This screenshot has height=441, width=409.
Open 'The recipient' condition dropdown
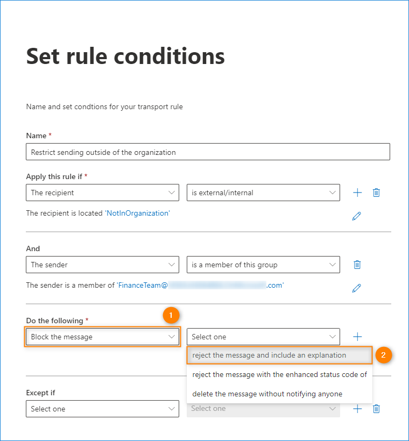tap(102, 193)
